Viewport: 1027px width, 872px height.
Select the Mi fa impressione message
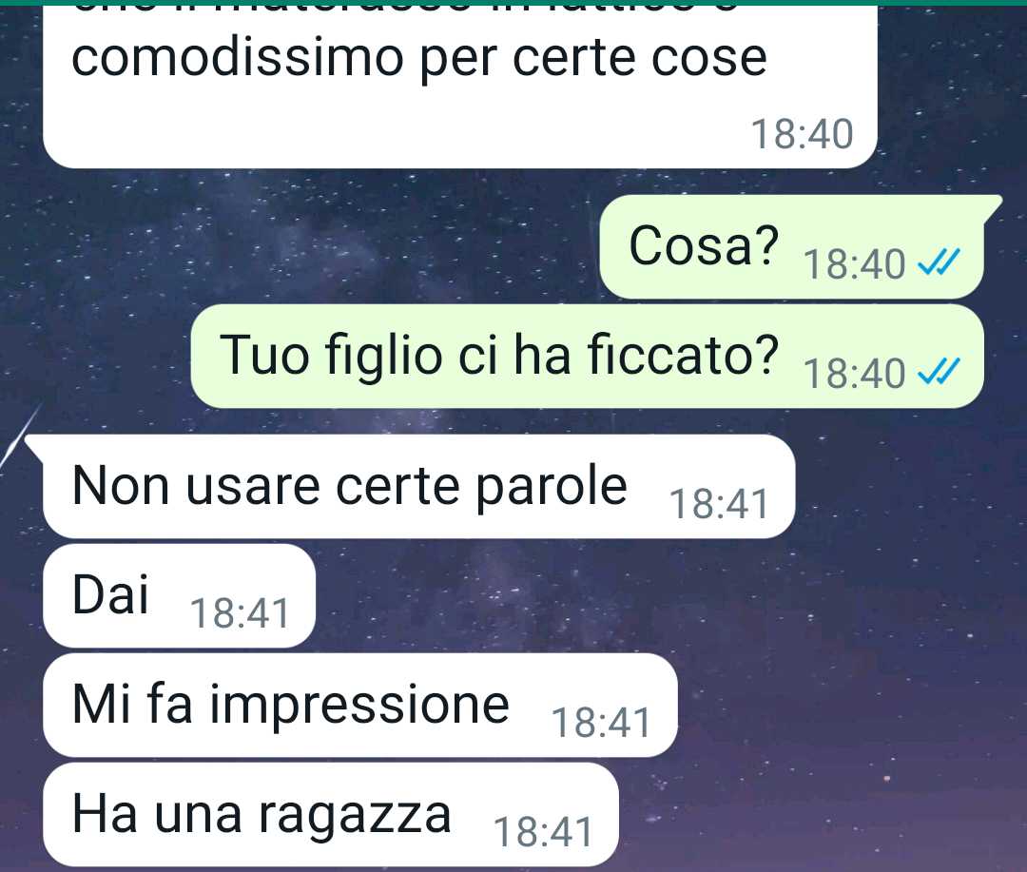(360, 706)
